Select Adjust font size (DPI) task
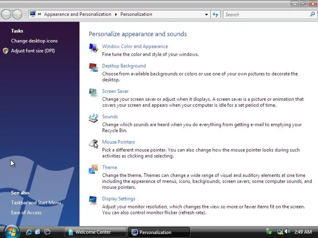 (33, 51)
